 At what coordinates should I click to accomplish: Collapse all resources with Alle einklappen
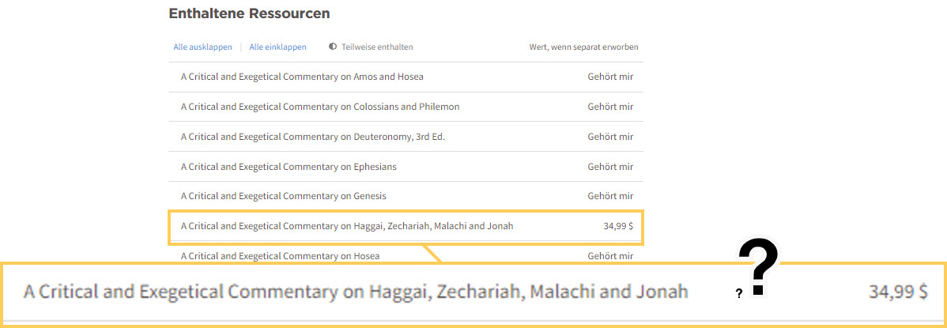point(277,47)
